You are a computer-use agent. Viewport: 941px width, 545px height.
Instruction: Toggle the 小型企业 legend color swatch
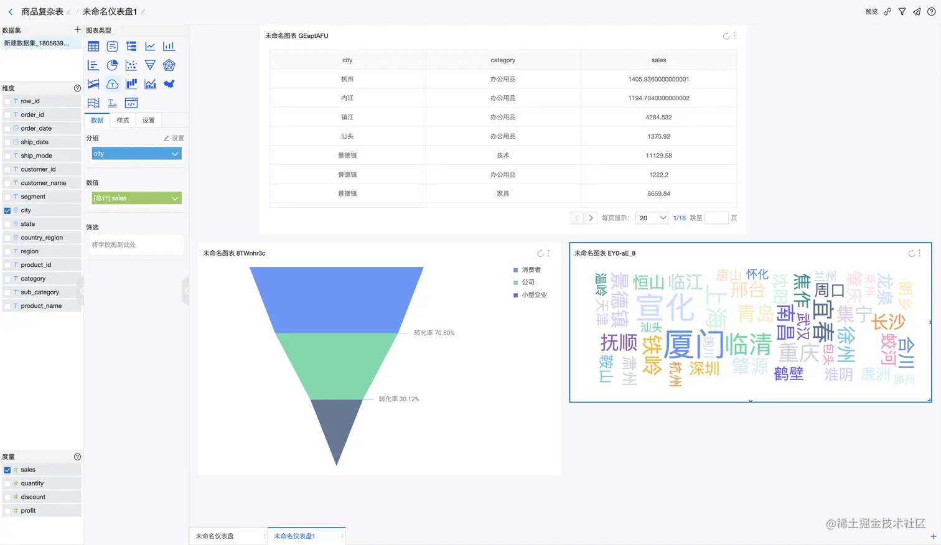pos(515,295)
